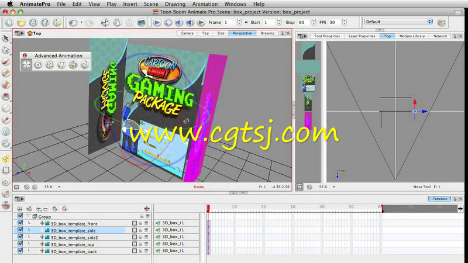Toggle visibility of 3D_box_template_back layer
The height and width of the screenshot is (263, 468).
[20, 251]
